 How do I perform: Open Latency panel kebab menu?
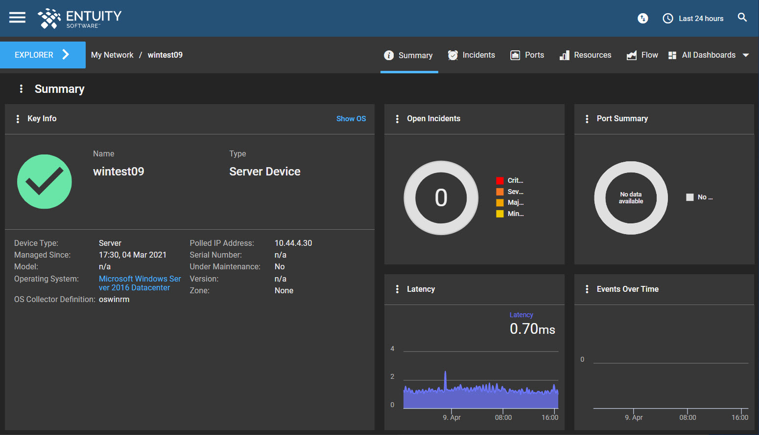[397, 289]
